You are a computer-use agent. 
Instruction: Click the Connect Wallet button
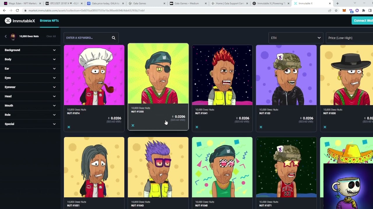(363, 21)
